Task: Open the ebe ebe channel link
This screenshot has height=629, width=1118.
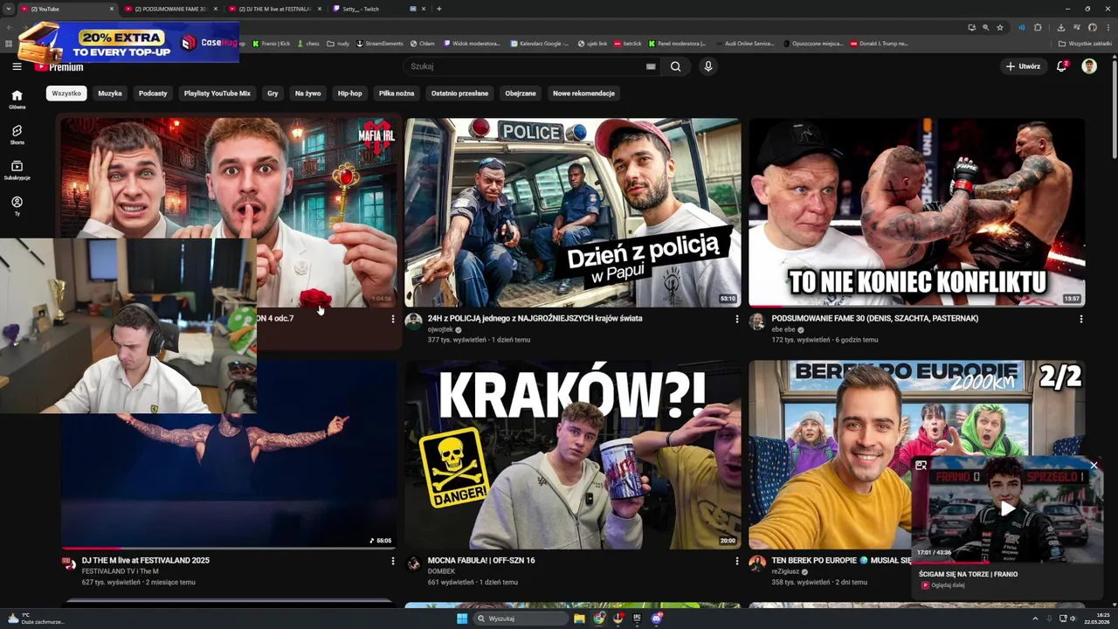Action: [x=783, y=330]
